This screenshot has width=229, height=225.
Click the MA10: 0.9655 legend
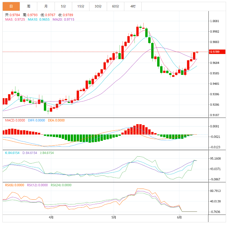coord(39,19)
